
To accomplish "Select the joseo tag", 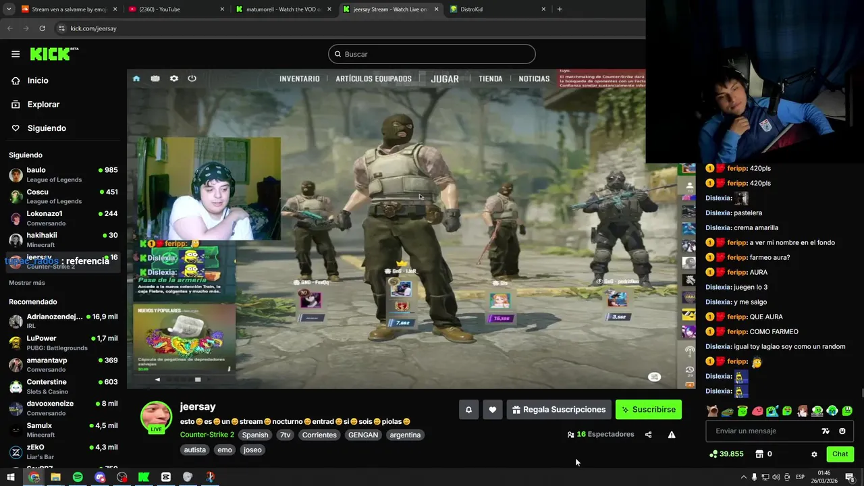I will point(252,450).
